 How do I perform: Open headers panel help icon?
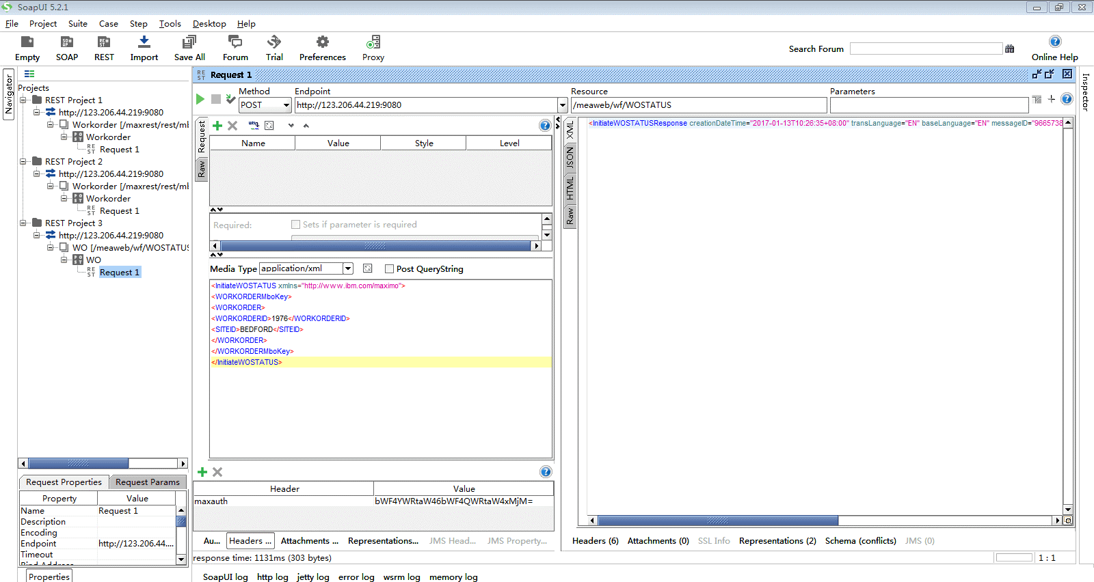pyautogui.click(x=546, y=472)
